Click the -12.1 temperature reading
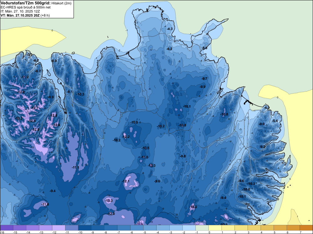The height and width of the screenshot is (234, 313). 126,181
